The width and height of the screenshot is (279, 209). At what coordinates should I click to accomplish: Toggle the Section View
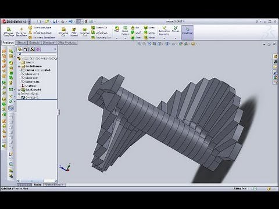154,44
